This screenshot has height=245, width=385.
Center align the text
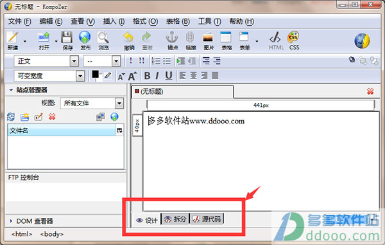click(193, 76)
